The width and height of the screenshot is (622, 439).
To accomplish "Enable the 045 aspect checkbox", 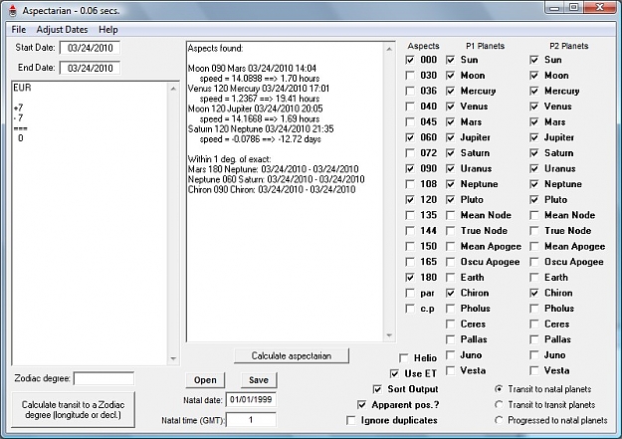I will [410, 121].
